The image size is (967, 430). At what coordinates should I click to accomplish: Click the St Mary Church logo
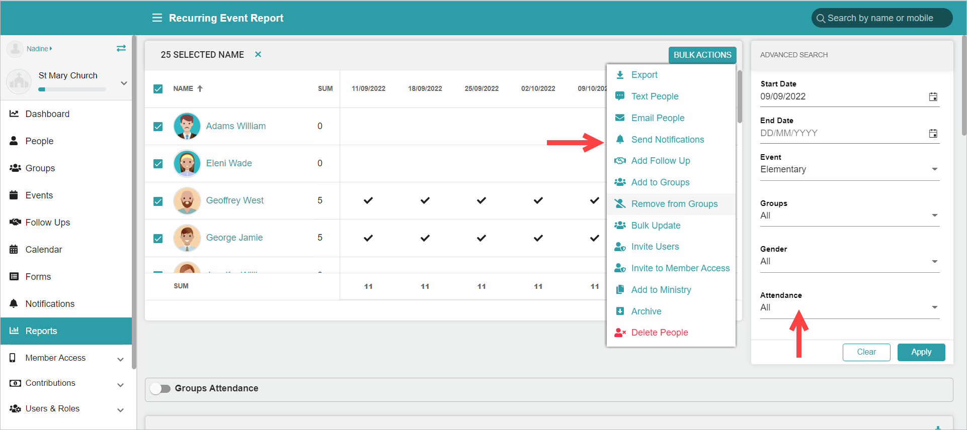click(19, 81)
